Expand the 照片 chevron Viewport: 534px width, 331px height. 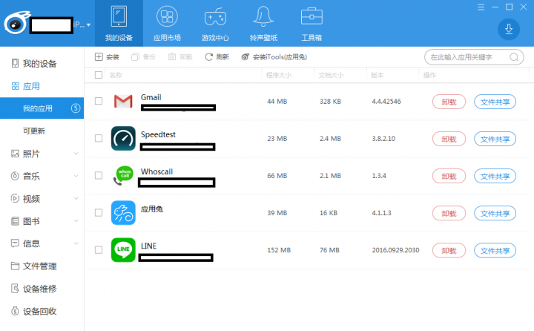[x=76, y=154]
